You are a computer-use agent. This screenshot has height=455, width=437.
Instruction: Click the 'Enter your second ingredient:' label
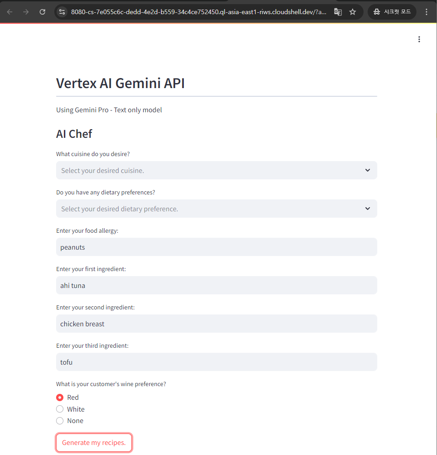(x=95, y=307)
